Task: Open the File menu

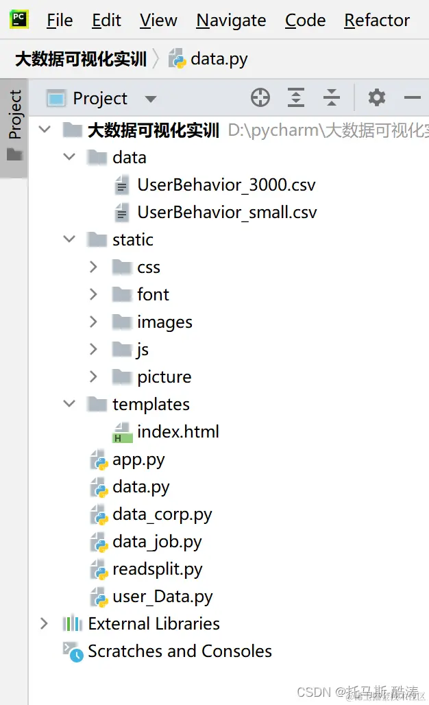Action: coord(60,21)
